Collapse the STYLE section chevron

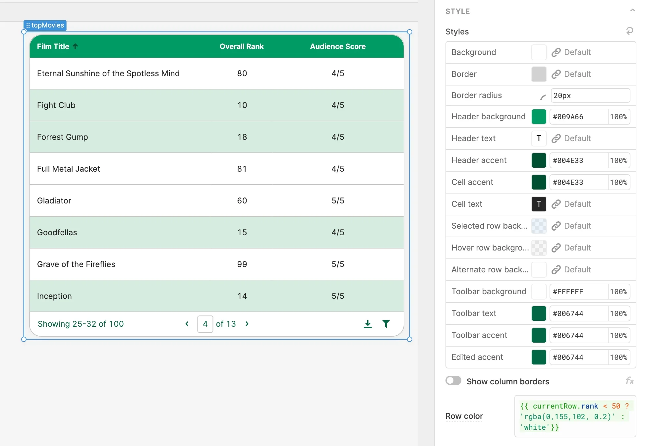(x=632, y=11)
